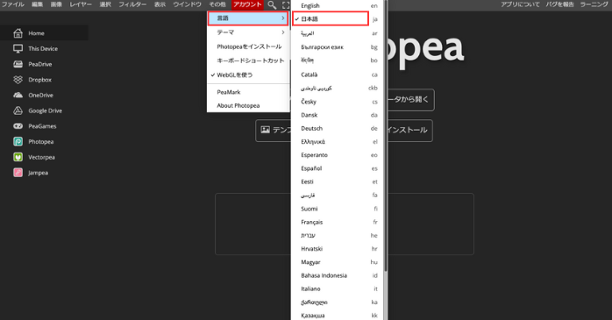The width and height of the screenshot is (612, 320).
Task: Choose Photopeaをインストール menu entry
Action: (x=248, y=46)
